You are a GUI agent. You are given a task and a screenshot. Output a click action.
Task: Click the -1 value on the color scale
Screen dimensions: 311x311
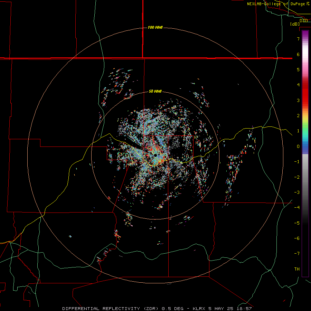297,162
